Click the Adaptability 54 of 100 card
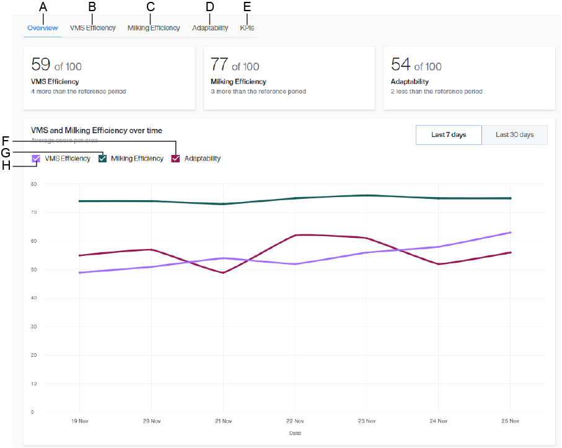Viewport: 562px width, 448px height. [x=468, y=78]
